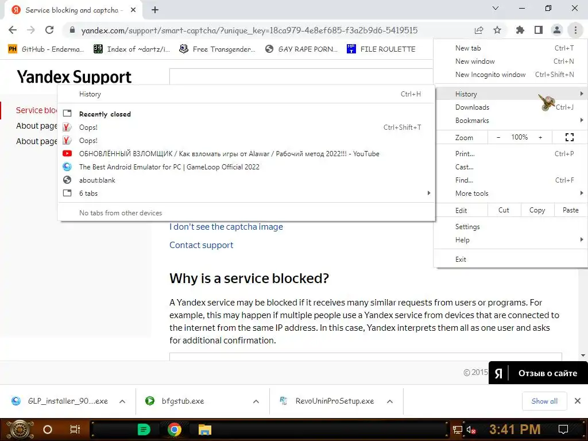The image size is (588, 441).
Task: Open a new tab with plus icon
Action: click(155, 10)
